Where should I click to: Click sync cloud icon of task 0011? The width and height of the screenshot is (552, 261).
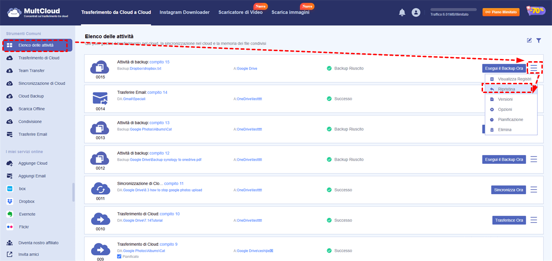100,189
